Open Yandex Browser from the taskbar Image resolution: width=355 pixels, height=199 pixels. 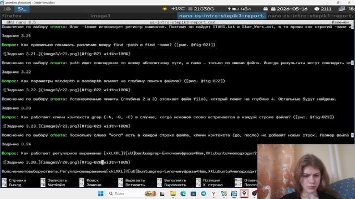214,193
